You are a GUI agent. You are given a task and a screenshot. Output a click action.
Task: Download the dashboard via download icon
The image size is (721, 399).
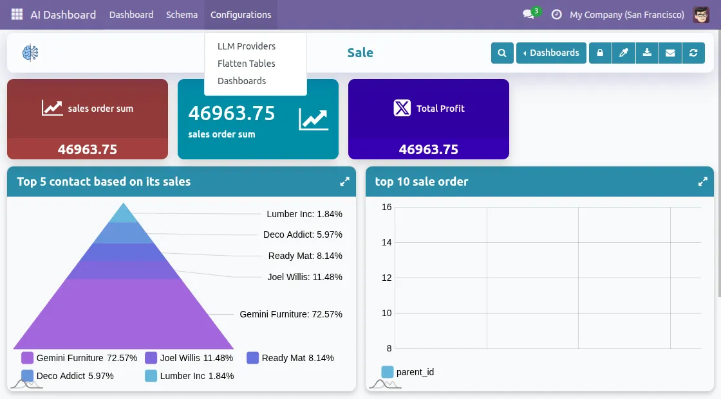pyautogui.click(x=647, y=53)
